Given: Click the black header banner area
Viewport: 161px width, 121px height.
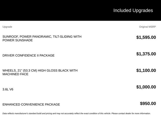Looking at the screenshot, I should coord(80,10).
